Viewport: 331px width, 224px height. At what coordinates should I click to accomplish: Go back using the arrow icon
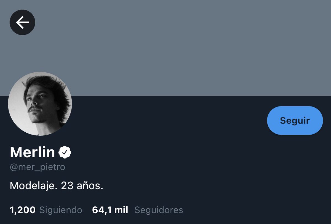22,22
